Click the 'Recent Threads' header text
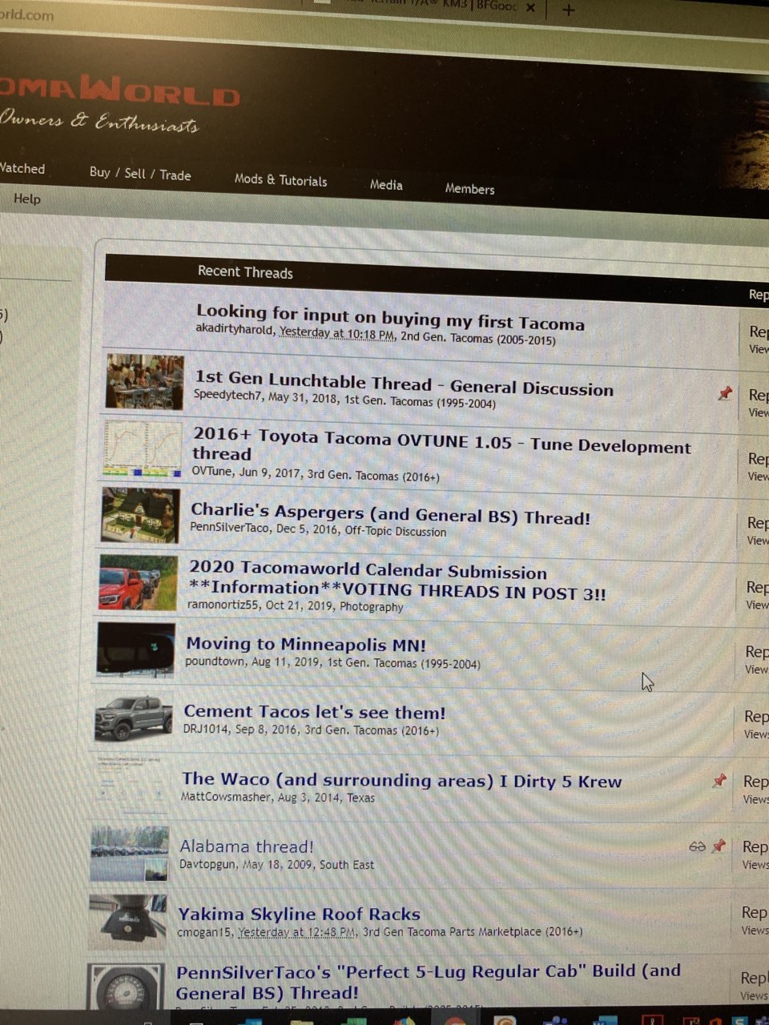Image resolution: width=769 pixels, height=1025 pixels. coord(245,272)
